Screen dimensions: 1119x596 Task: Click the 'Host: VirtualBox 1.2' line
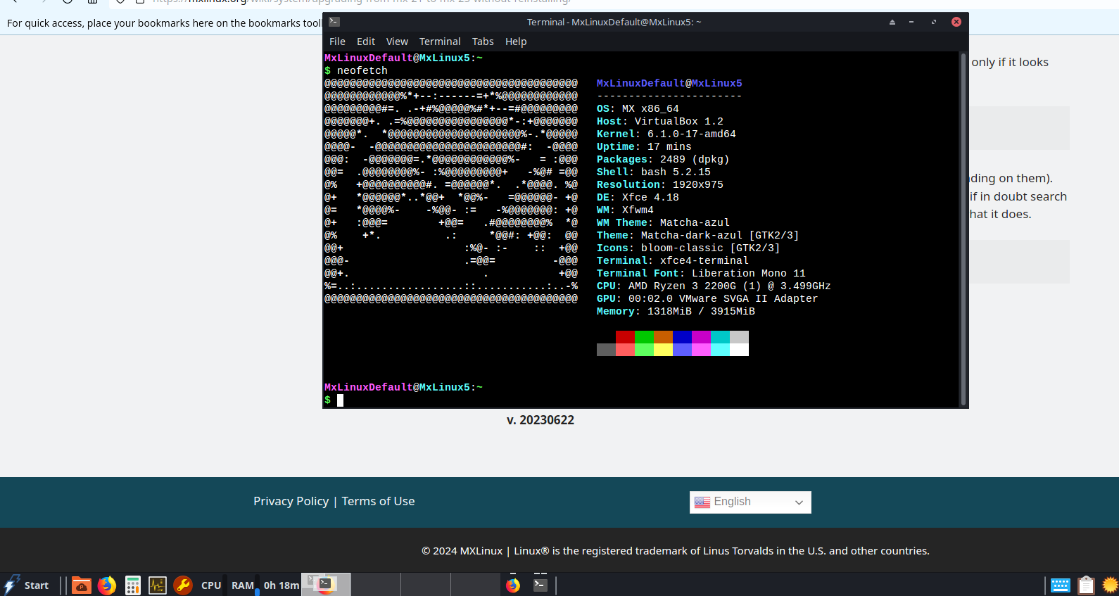click(660, 121)
